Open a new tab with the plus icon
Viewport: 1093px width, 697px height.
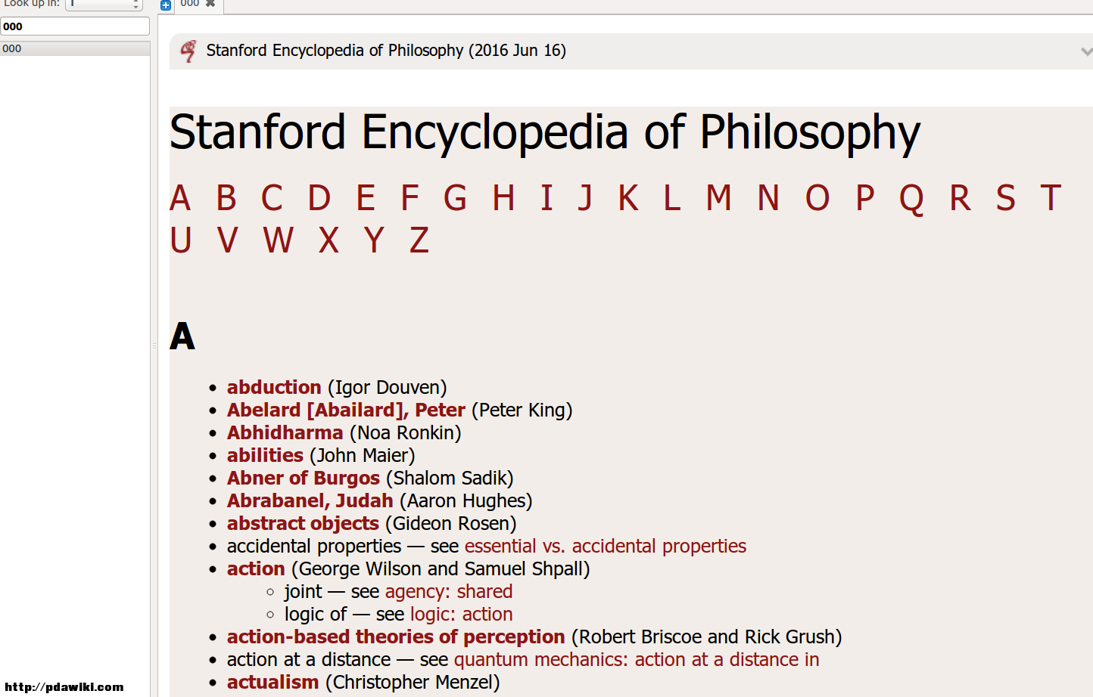pyautogui.click(x=166, y=5)
